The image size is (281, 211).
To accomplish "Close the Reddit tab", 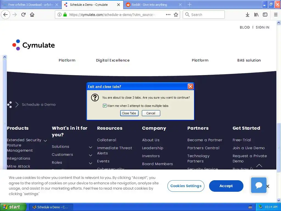I will [x=180, y=5].
